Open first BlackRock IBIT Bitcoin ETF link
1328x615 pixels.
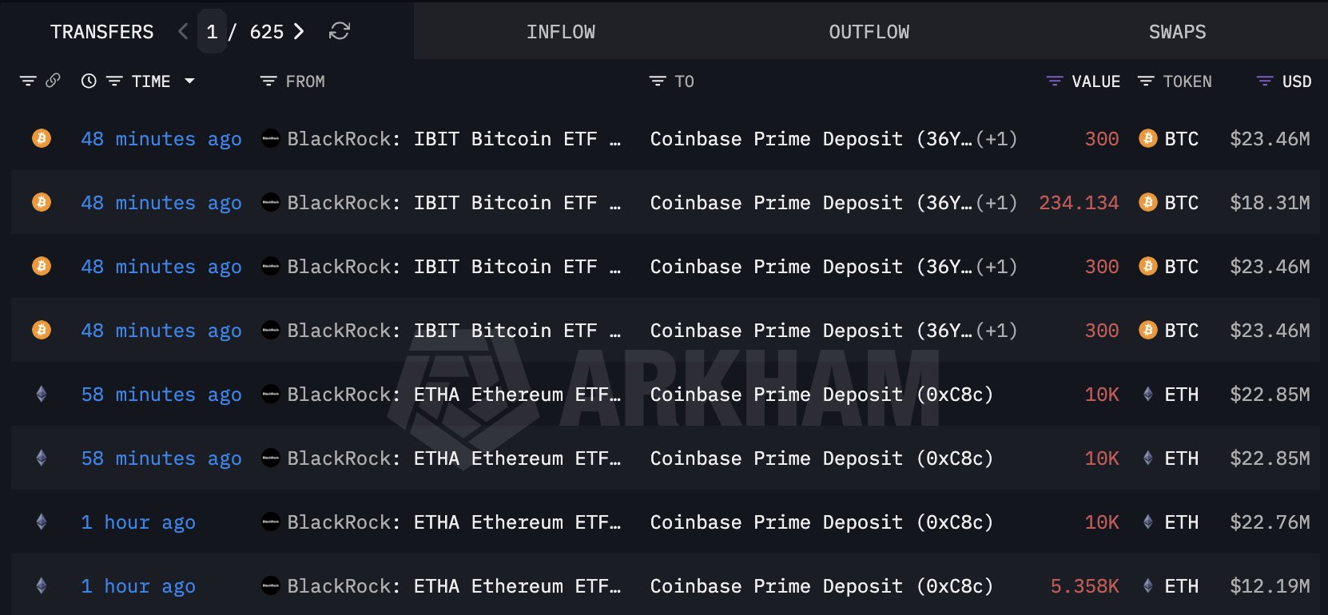coord(453,139)
